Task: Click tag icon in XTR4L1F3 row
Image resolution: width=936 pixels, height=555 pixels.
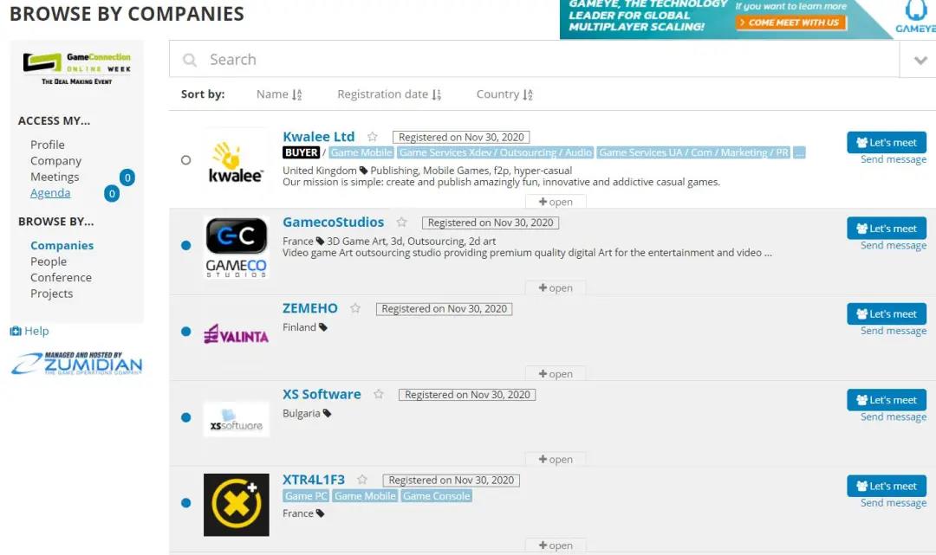Action: click(x=320, y=513)
